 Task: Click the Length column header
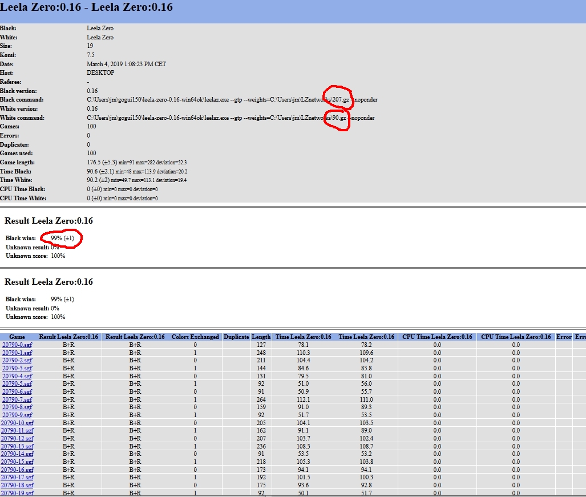261,337
